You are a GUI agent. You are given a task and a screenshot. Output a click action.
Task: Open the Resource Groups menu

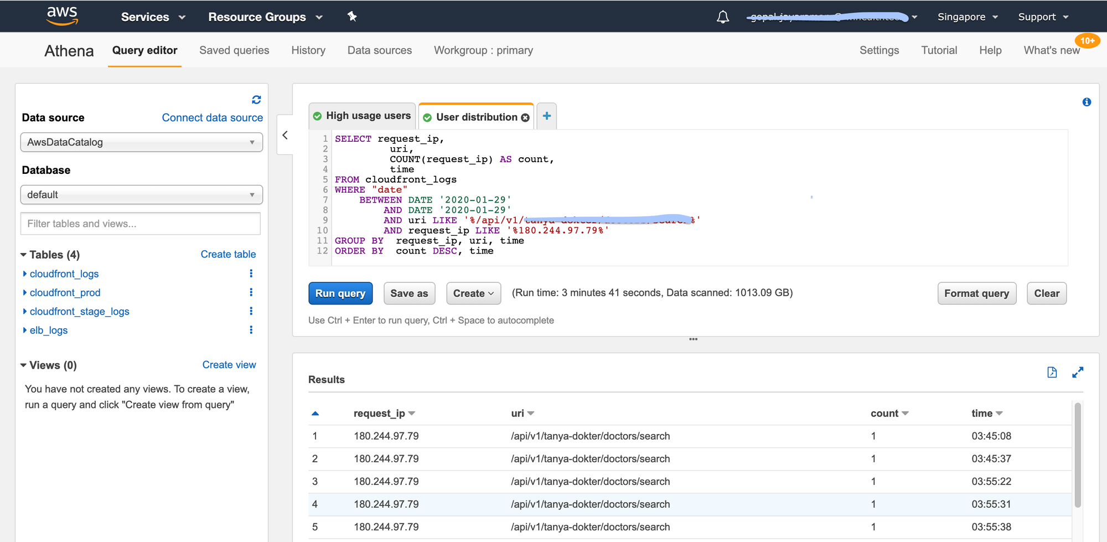coord(265,17)
